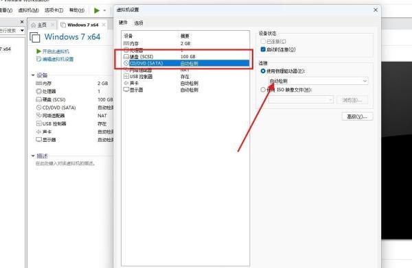Click the 开启此虚拟机 link
This screenshot has height=268, width=412.
(56, 51)
